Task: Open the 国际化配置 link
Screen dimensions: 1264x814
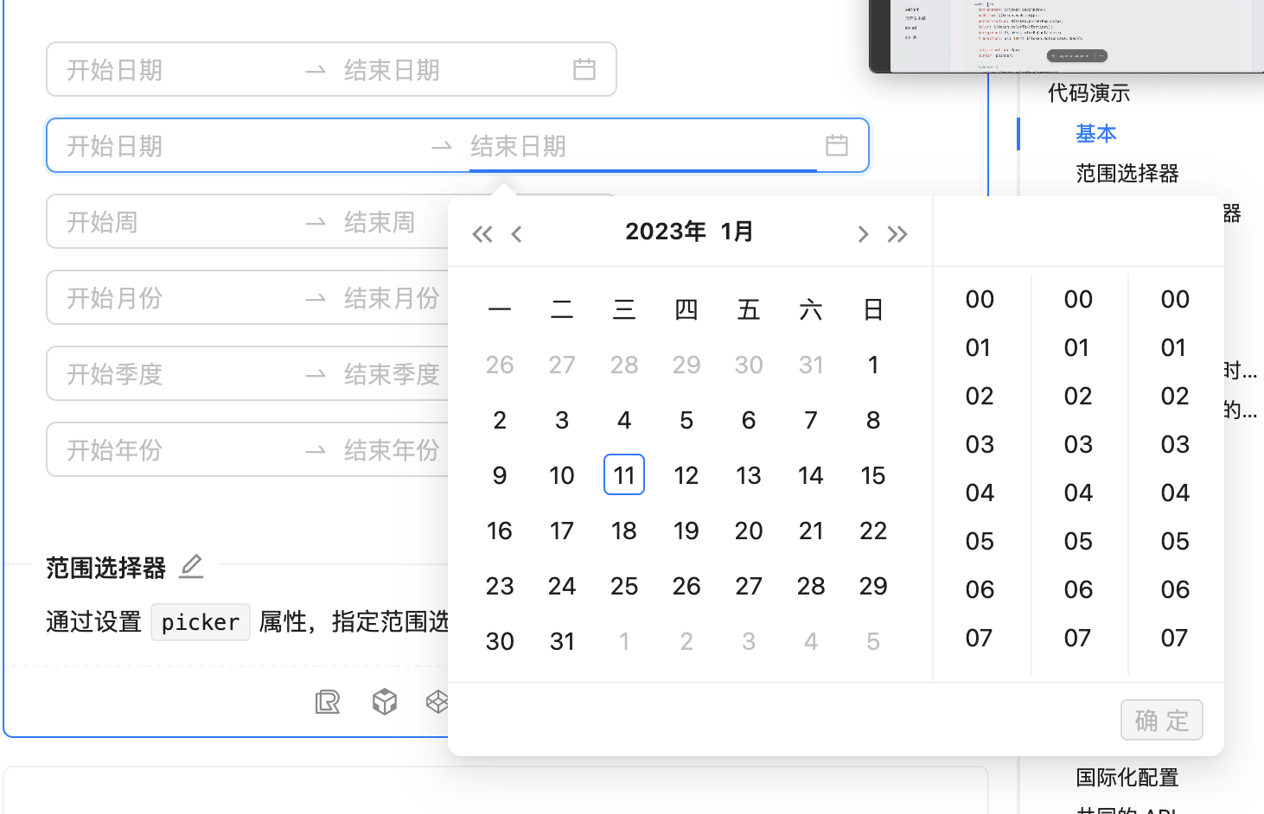Action: click(x=1126, y=778)
